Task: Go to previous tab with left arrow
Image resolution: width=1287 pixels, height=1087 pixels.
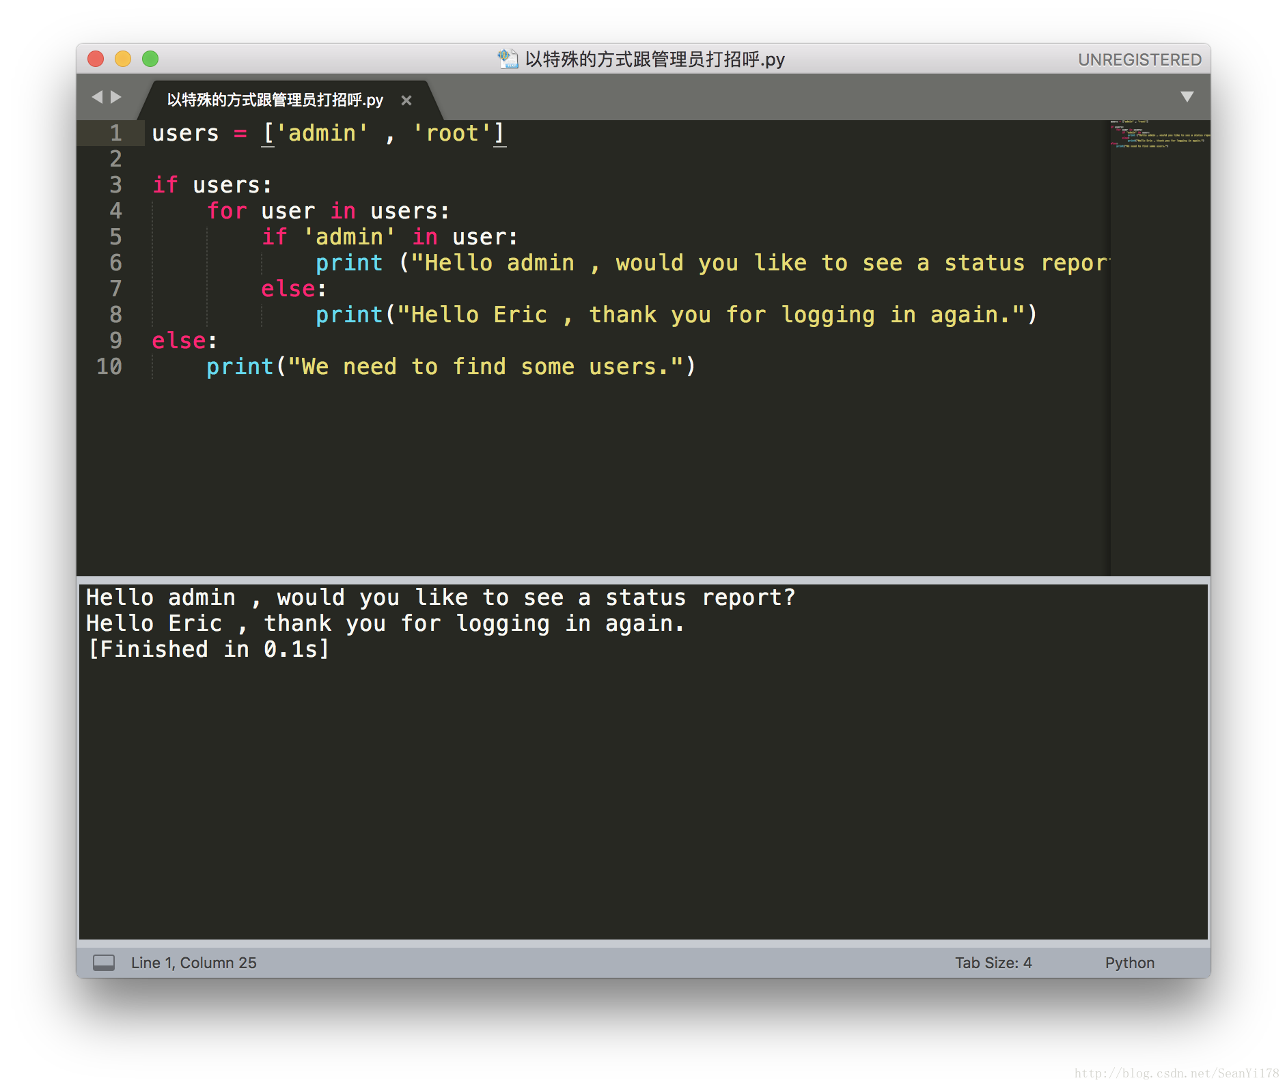Action: [x=97, y=97]
